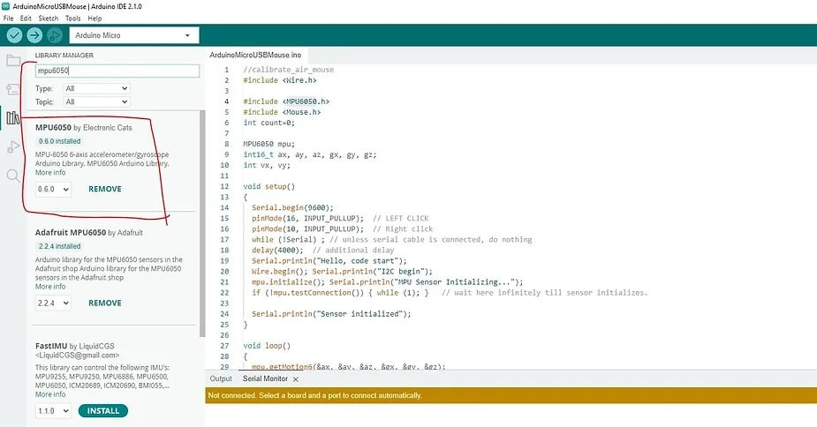817x427 pixels.
Task: Open the Topic filter dropdown
Action: pyautogui.click(x=96, y=102)
